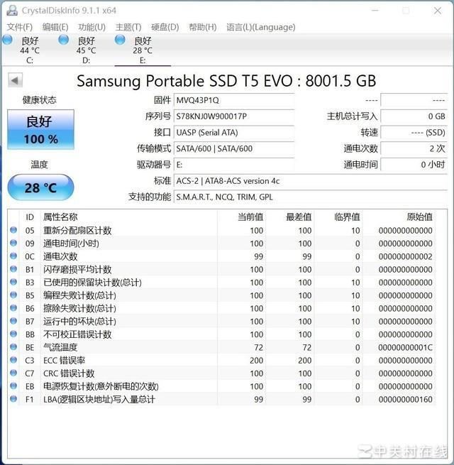This screenshot has height=465, width=454.
Task: Switch to the C: drive tab at 44 °C
Action: click(x=30, y=50)
